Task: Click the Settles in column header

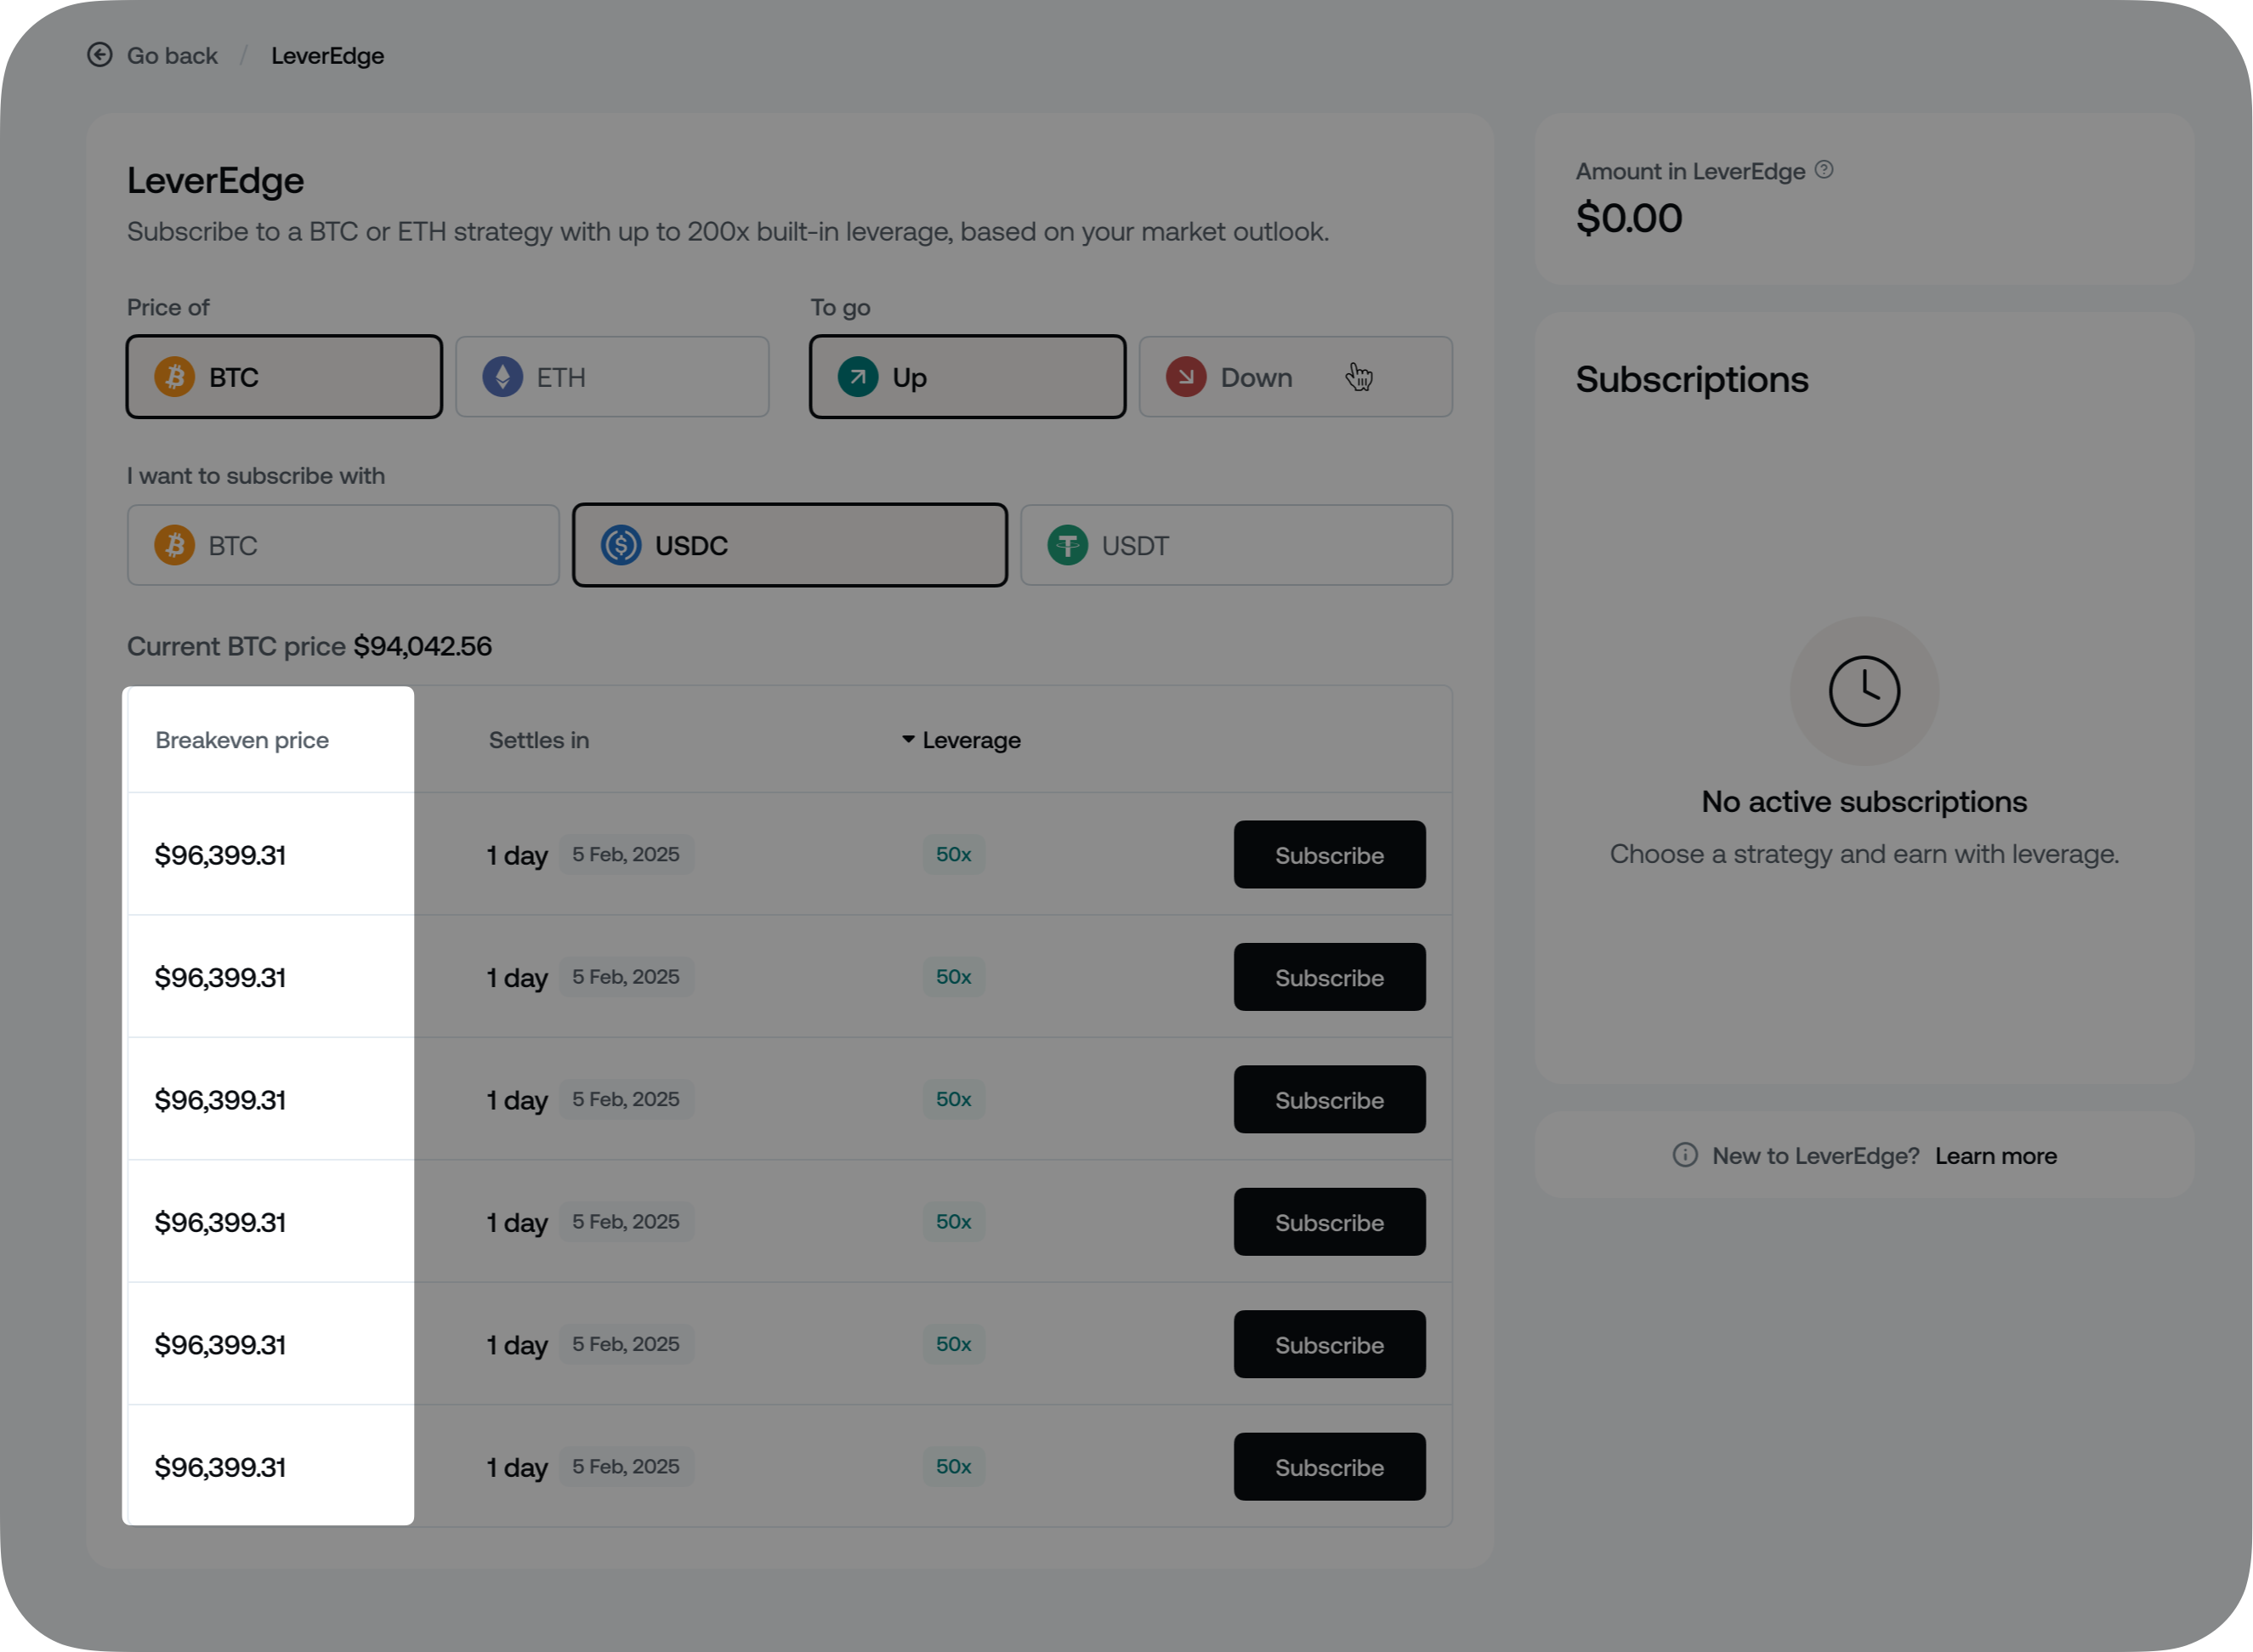Action: click(539, 741)
